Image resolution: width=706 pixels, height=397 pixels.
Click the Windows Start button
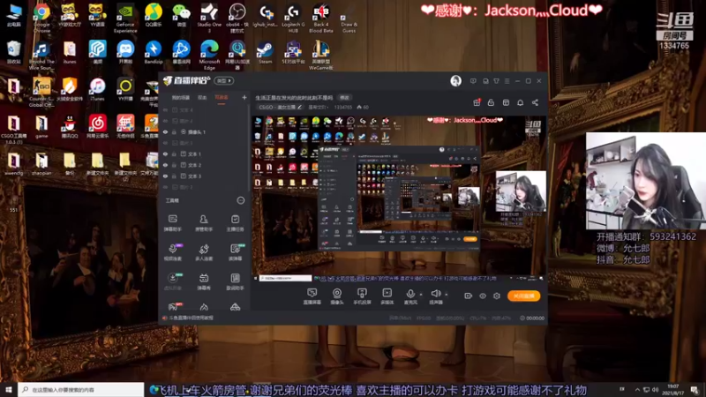[9, 389]
